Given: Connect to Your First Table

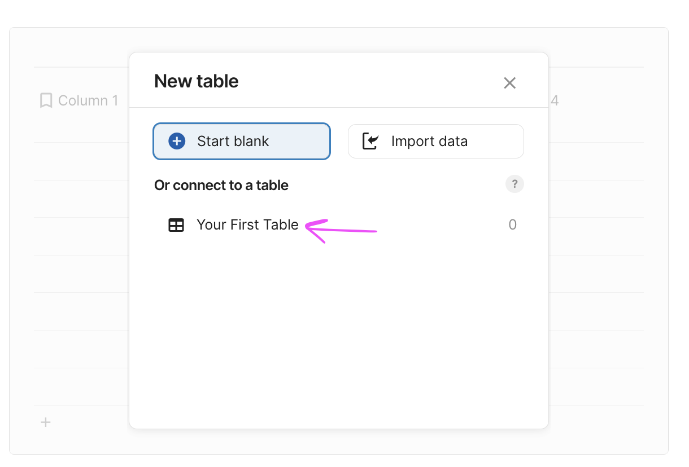Looking at the screenshot, I should 247,225.
